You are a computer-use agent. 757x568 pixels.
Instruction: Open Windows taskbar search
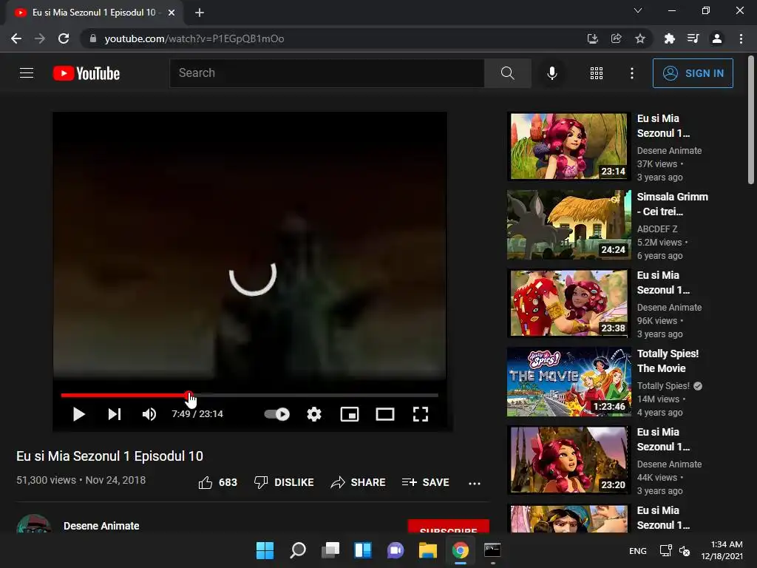click(297, 550)
